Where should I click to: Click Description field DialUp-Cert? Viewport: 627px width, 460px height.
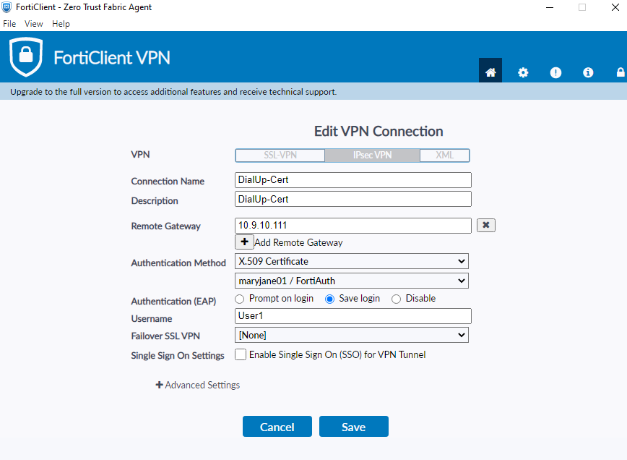pyautogui.click(x=353, y=199)
